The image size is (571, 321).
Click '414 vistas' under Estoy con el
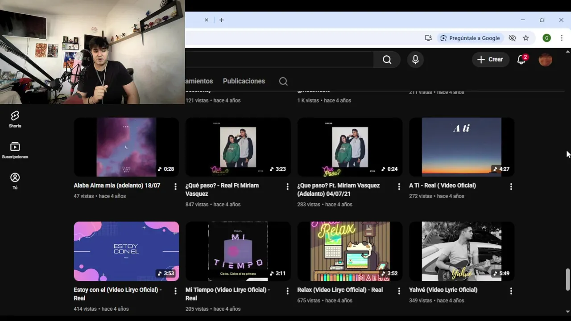click(85, 309)
